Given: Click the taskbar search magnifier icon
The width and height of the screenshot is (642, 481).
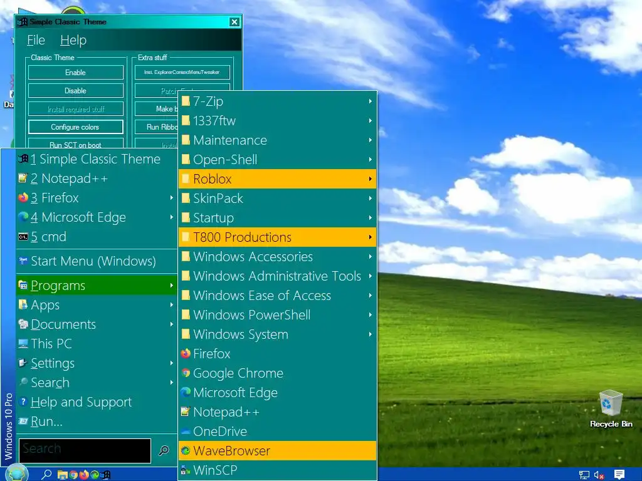Looking at the screenshot, I should pyautogui.click(x=46, y=474).
